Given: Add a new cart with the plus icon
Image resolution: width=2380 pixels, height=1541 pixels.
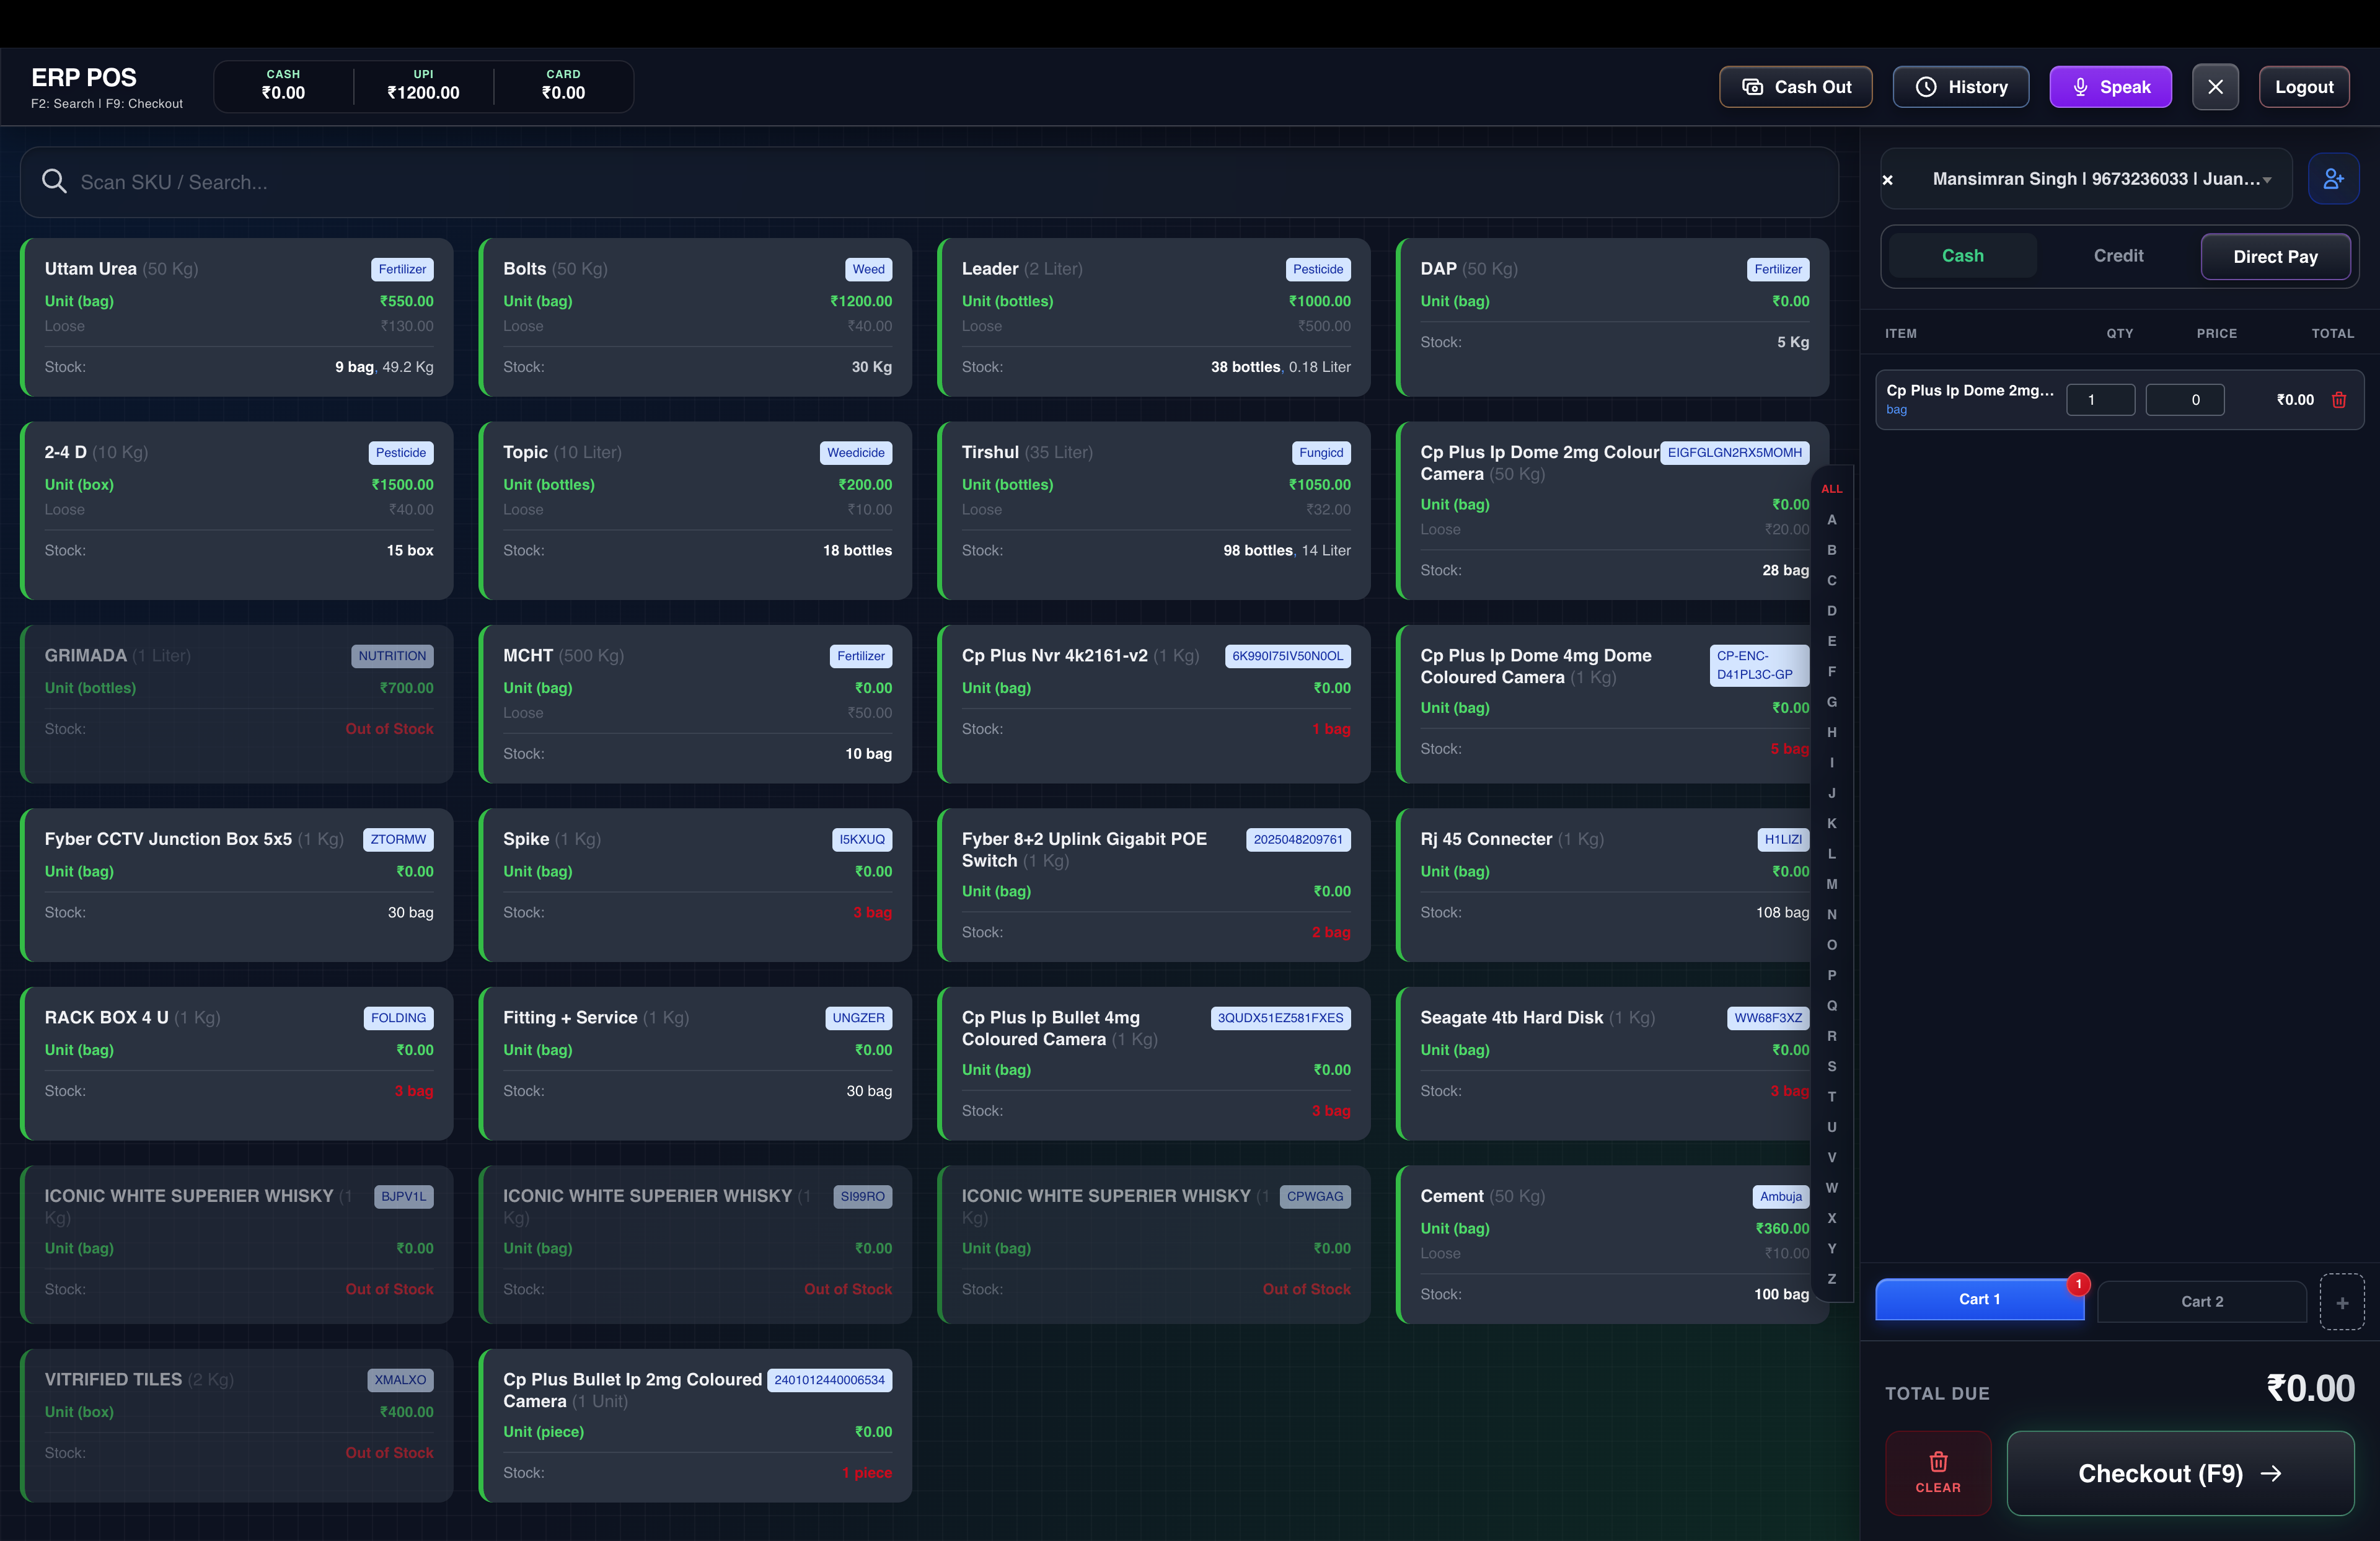Looking at the screenshot, I should [2342, 1302].
